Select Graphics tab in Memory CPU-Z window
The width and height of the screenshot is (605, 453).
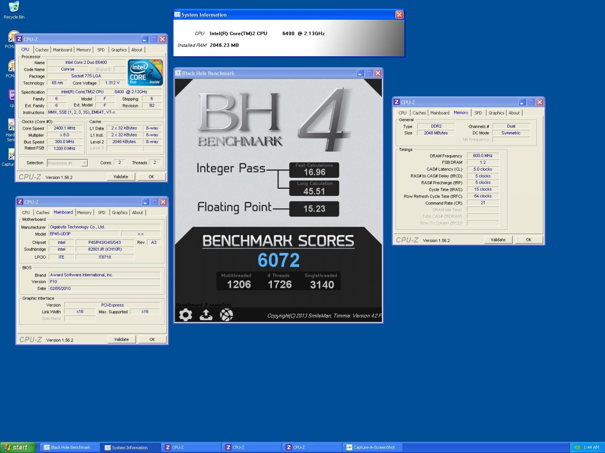coord(496,113)
